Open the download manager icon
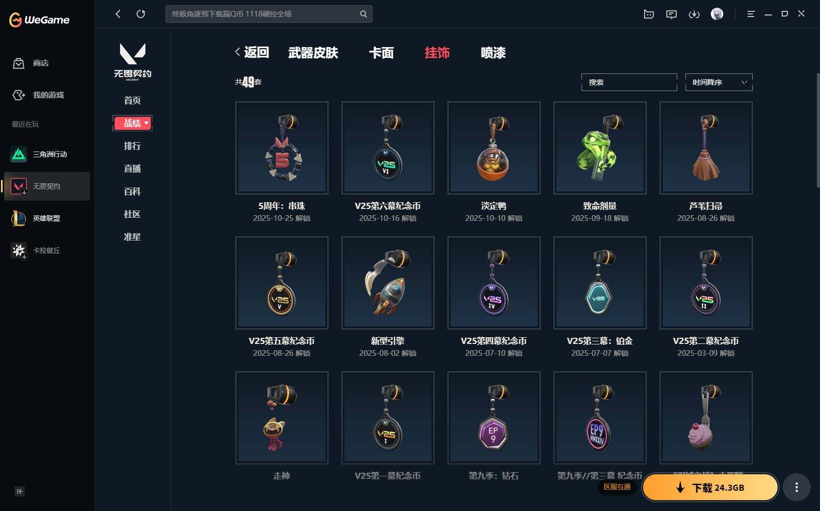This screenshot has height=511, width=820. pyautogui.click(x=694, y=14)
